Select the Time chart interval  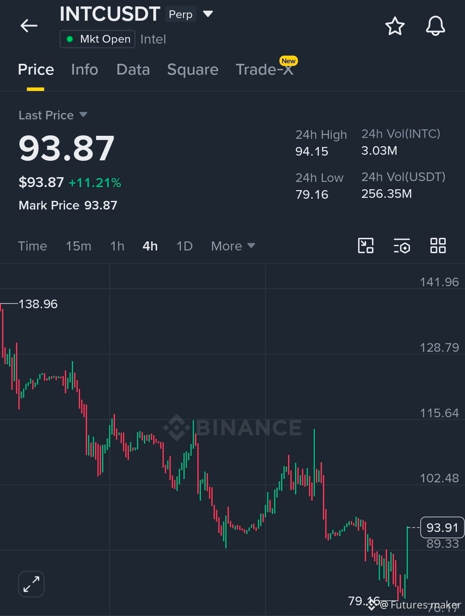(32, 246)
